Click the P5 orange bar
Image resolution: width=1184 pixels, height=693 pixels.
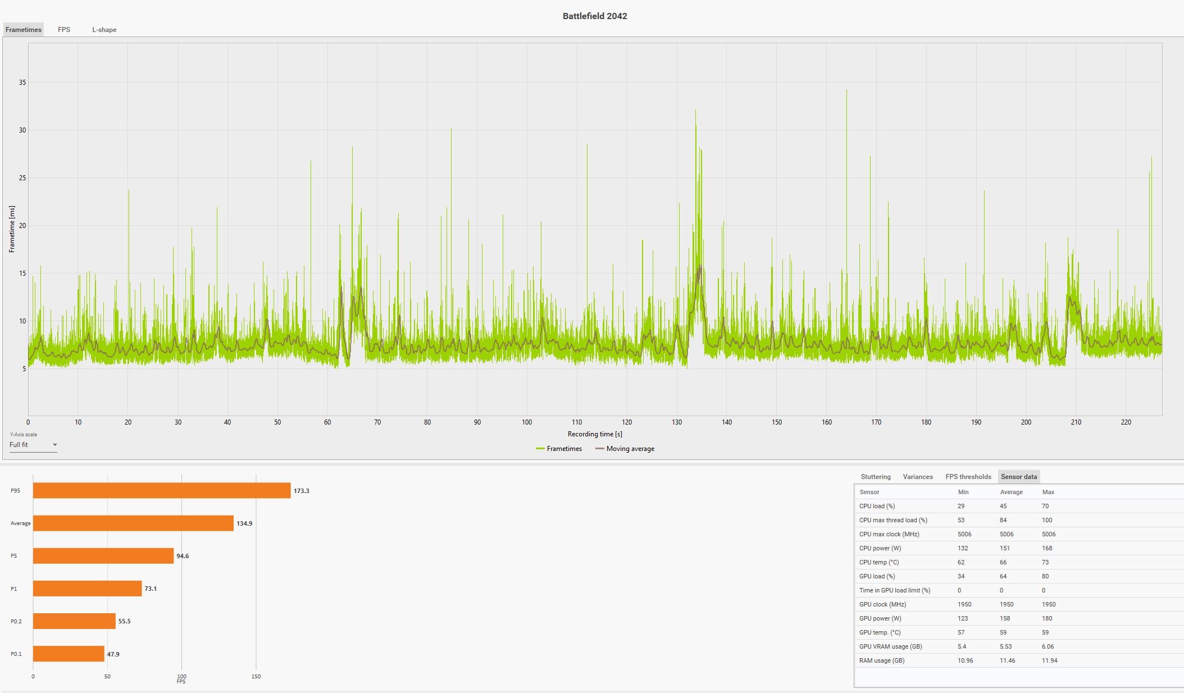click(x=103, y=556)
